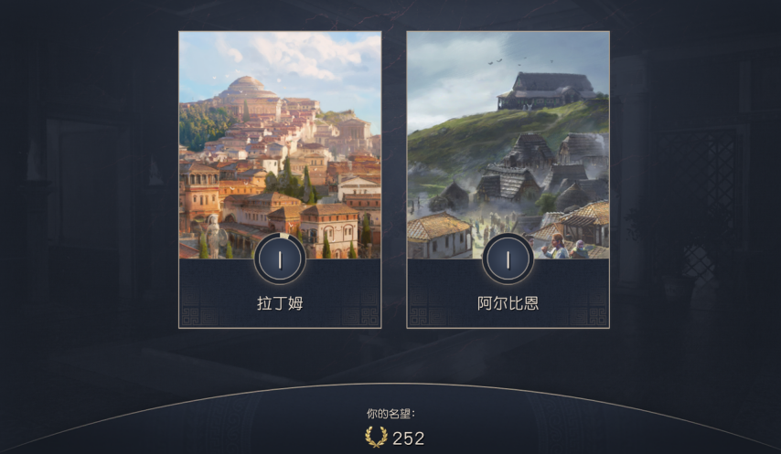
Task: Click the 你的名望 label text
Action: point(390,413)
